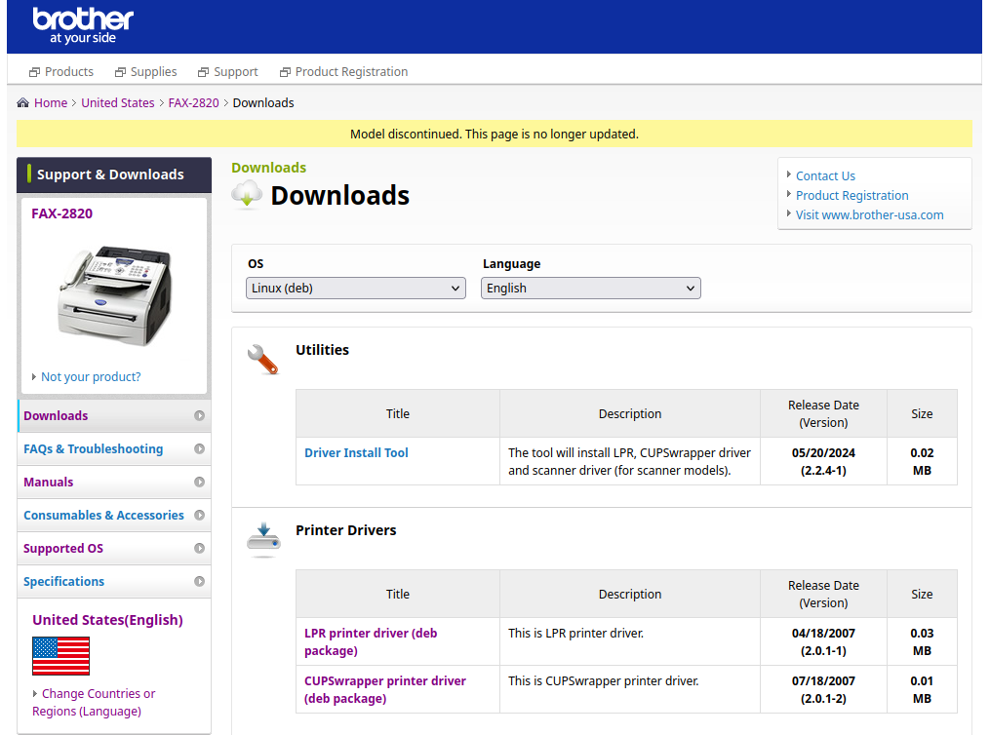Click the Utilities wrench icon
Screen dimensions: 990x735
pyautogui.click(x=262, y=359)
